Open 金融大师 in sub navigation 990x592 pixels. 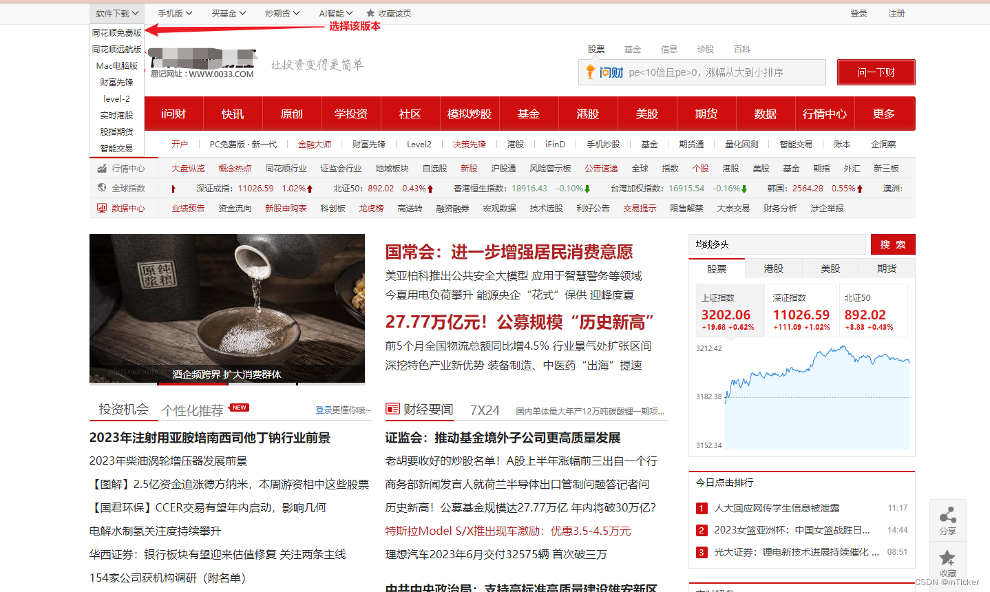pos(315,144)
